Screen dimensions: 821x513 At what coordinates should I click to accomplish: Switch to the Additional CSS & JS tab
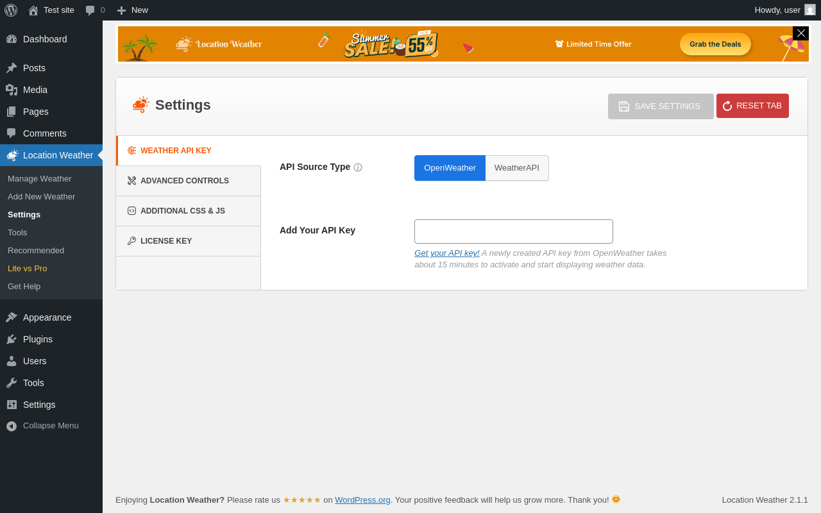(189, 211)
